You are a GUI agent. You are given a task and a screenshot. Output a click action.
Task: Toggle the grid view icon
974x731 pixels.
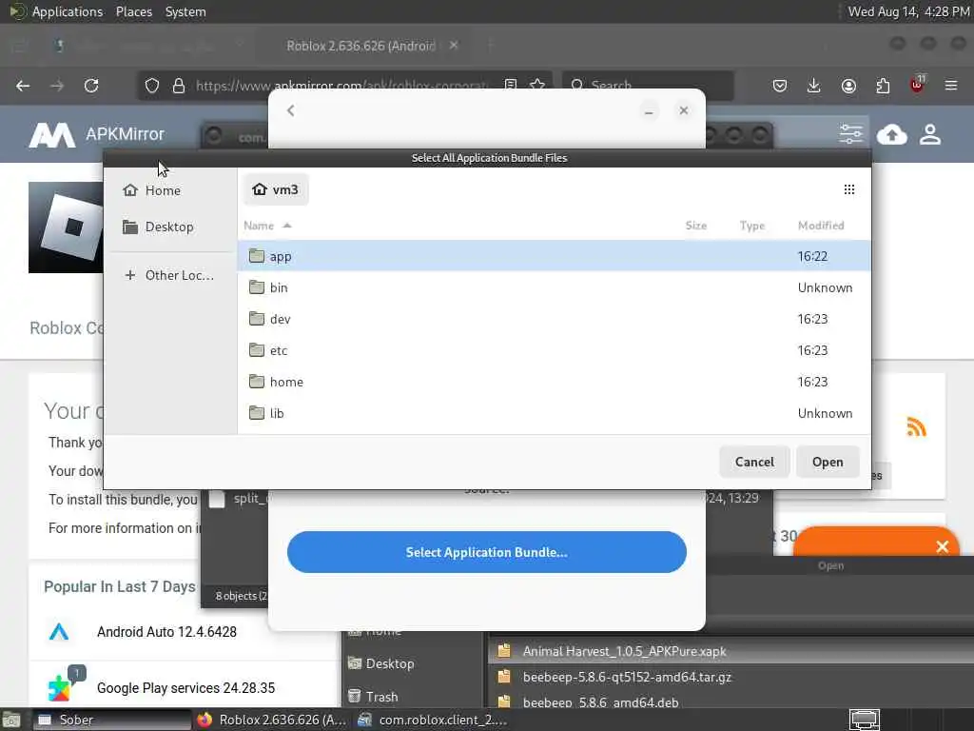(849, 189)
